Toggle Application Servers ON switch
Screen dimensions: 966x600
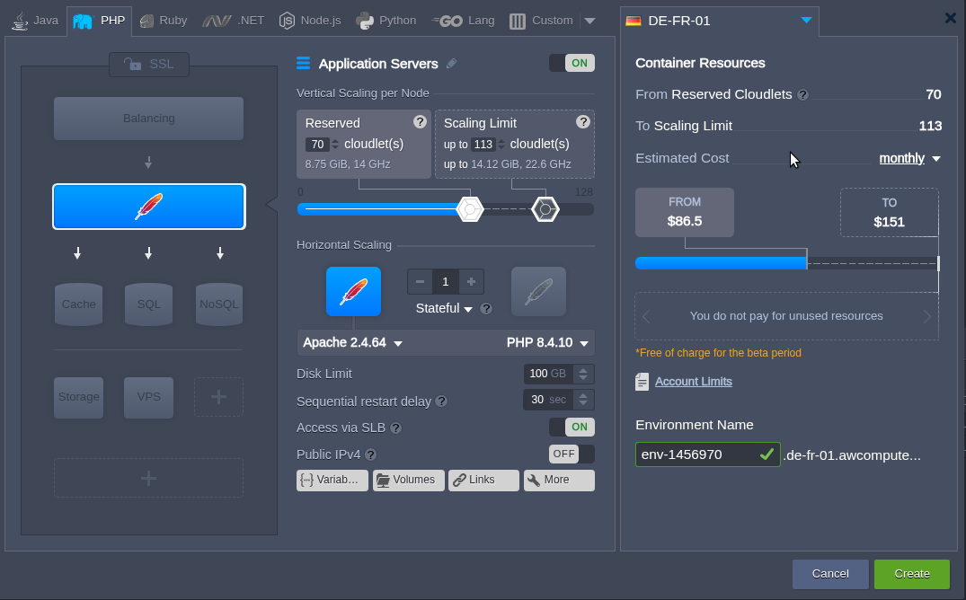point(572,63)
